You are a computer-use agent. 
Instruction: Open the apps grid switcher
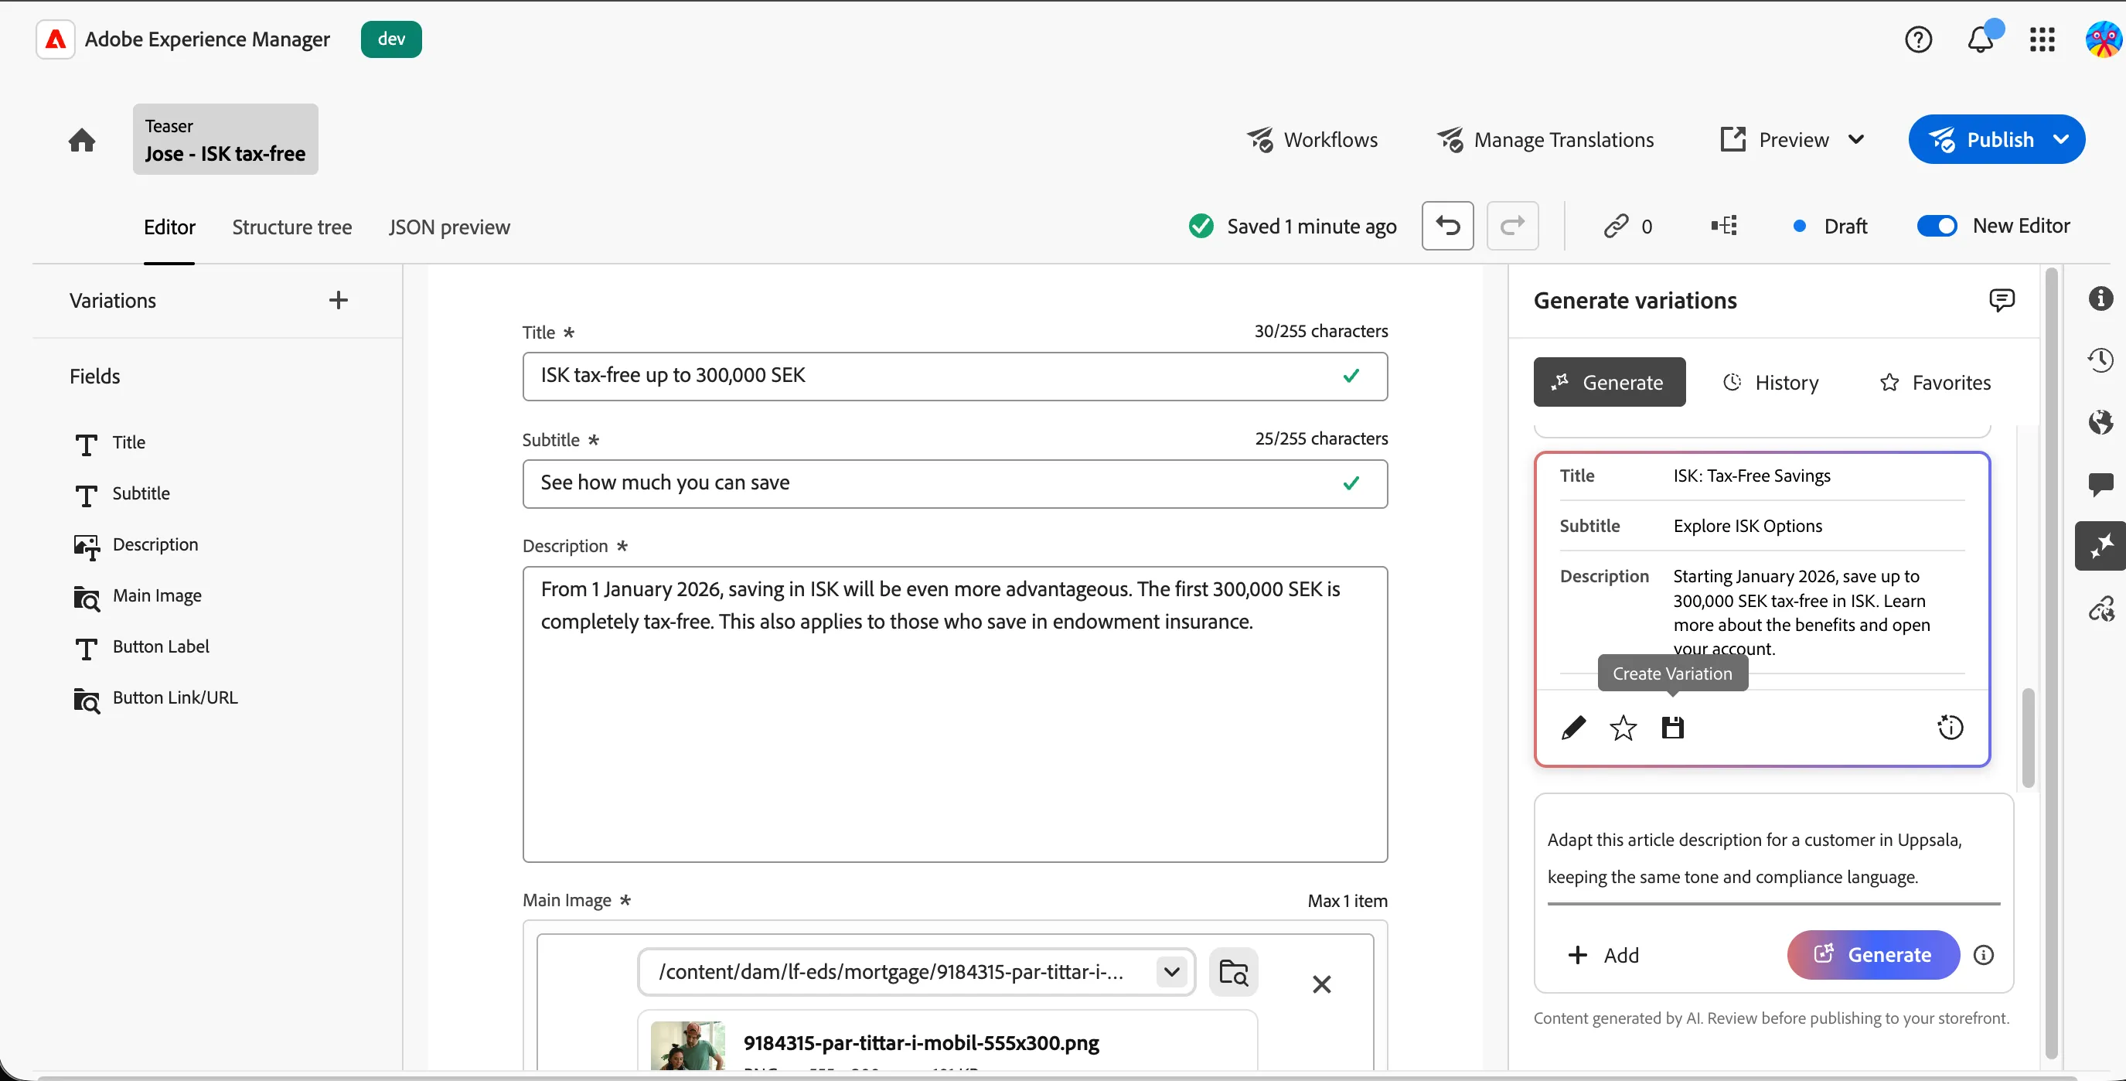(x=2042, y=39)
